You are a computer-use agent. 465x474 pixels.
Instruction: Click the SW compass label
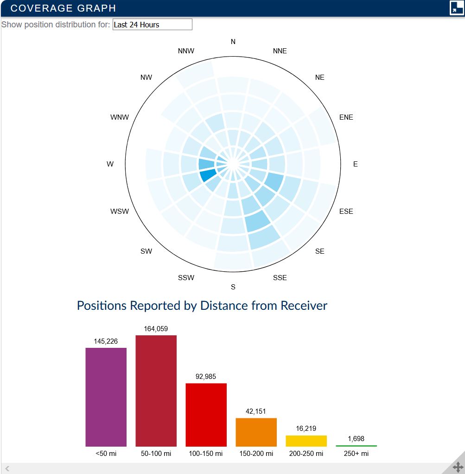pyautogui.click(x=146, y=251)
